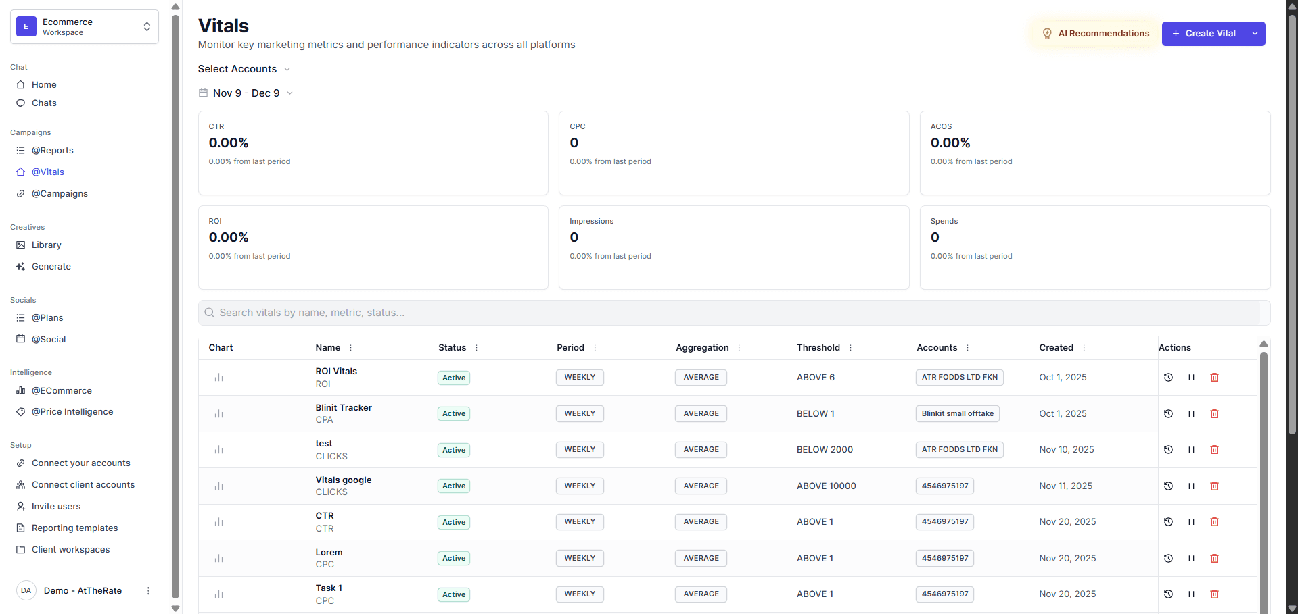
Task: Open Name column options menu
Action: click(350, 348)
